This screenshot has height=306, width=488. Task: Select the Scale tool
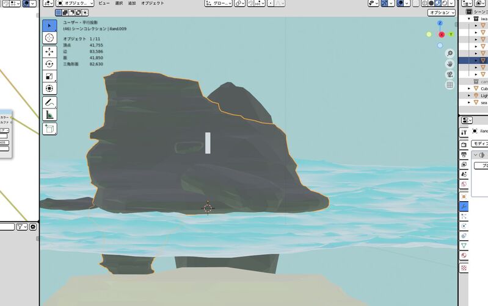coord(49,76)
